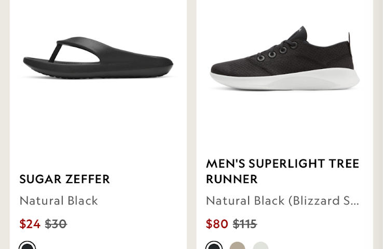Viewport: 383px width, 249px height.
Task: Click the crossed-out $115 original price
Action: pos(244,224)
